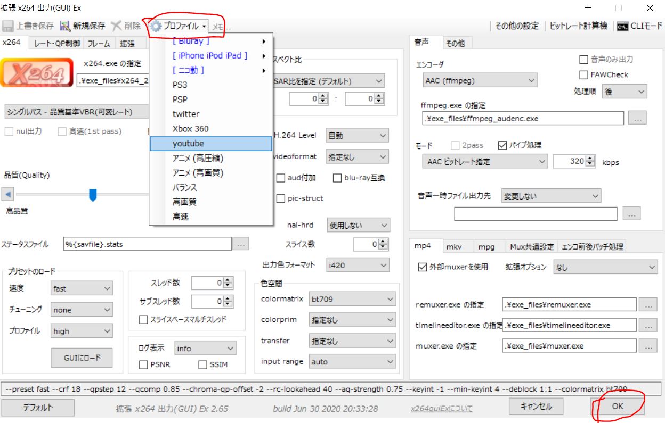Image resolution: width=665 pixels, height=423 pixels.
Task: Open the videoformat dropdown
Action: tap(357, 157)
